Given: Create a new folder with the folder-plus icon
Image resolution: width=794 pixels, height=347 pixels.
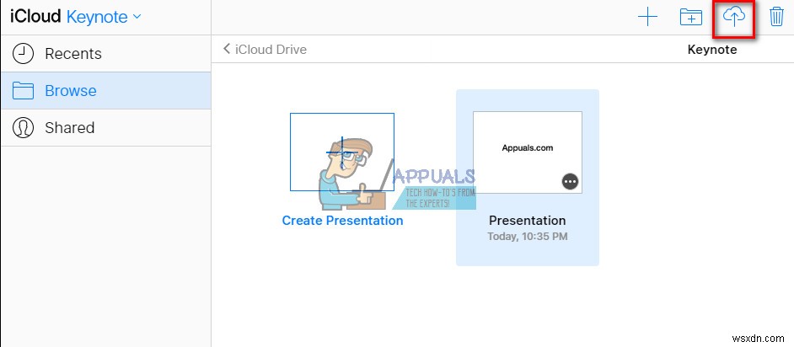Looking at the screenshot, I should click(x=690, y=18).
